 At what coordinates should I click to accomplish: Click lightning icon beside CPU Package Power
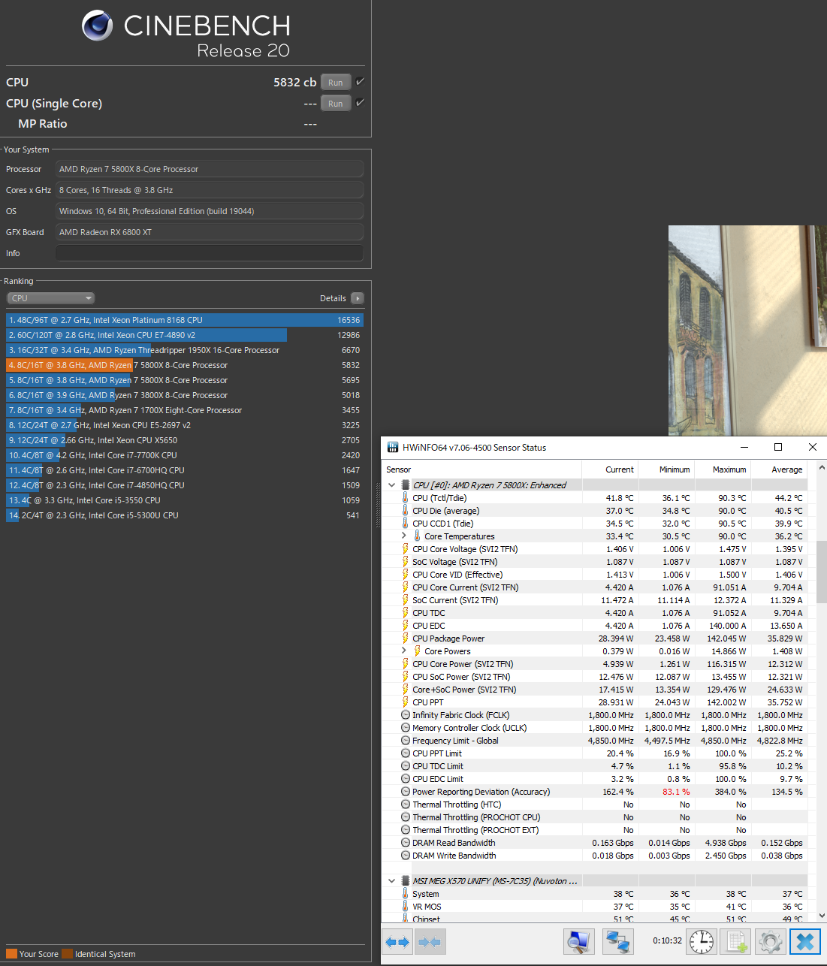[x=406, y=638]
